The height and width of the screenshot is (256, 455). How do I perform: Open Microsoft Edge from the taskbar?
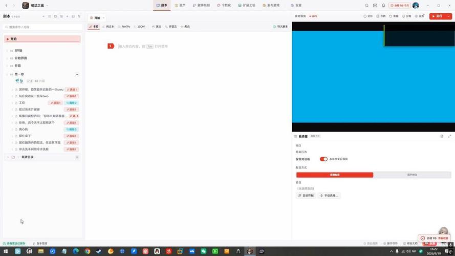tap(76, 251)
